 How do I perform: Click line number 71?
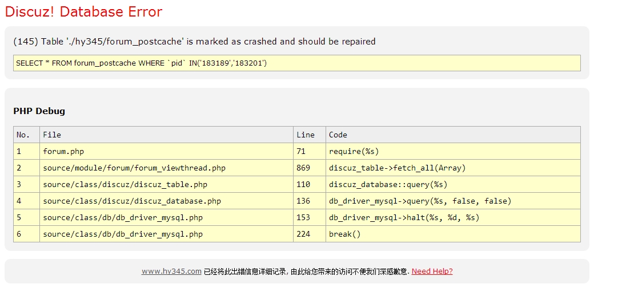pyautogui.click(x=310, y=151)
